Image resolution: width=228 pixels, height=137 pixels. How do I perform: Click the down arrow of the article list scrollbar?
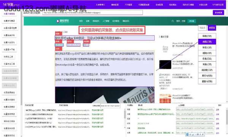125,127
